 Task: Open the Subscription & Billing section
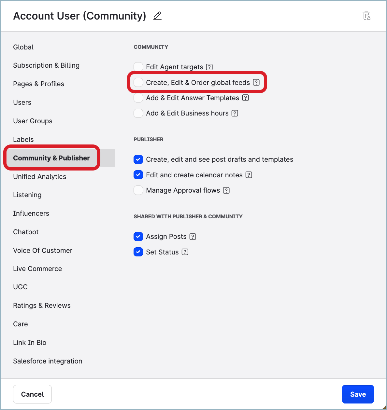point(46,65)
